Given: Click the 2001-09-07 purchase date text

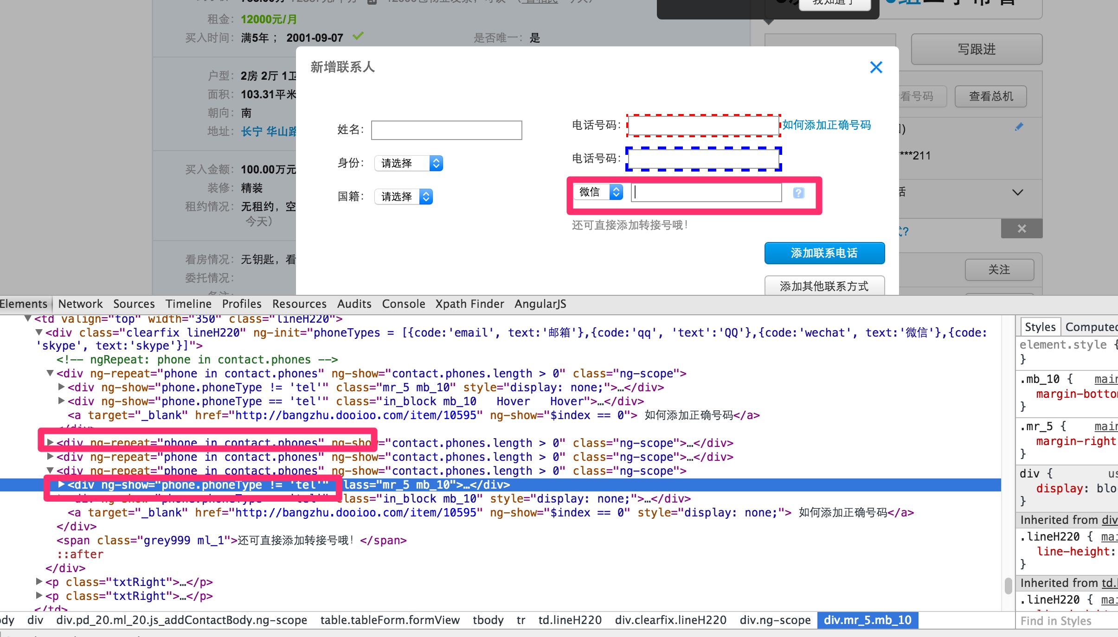Looking at the screenshot, I should pyautogui.click(x=315, y=38).
